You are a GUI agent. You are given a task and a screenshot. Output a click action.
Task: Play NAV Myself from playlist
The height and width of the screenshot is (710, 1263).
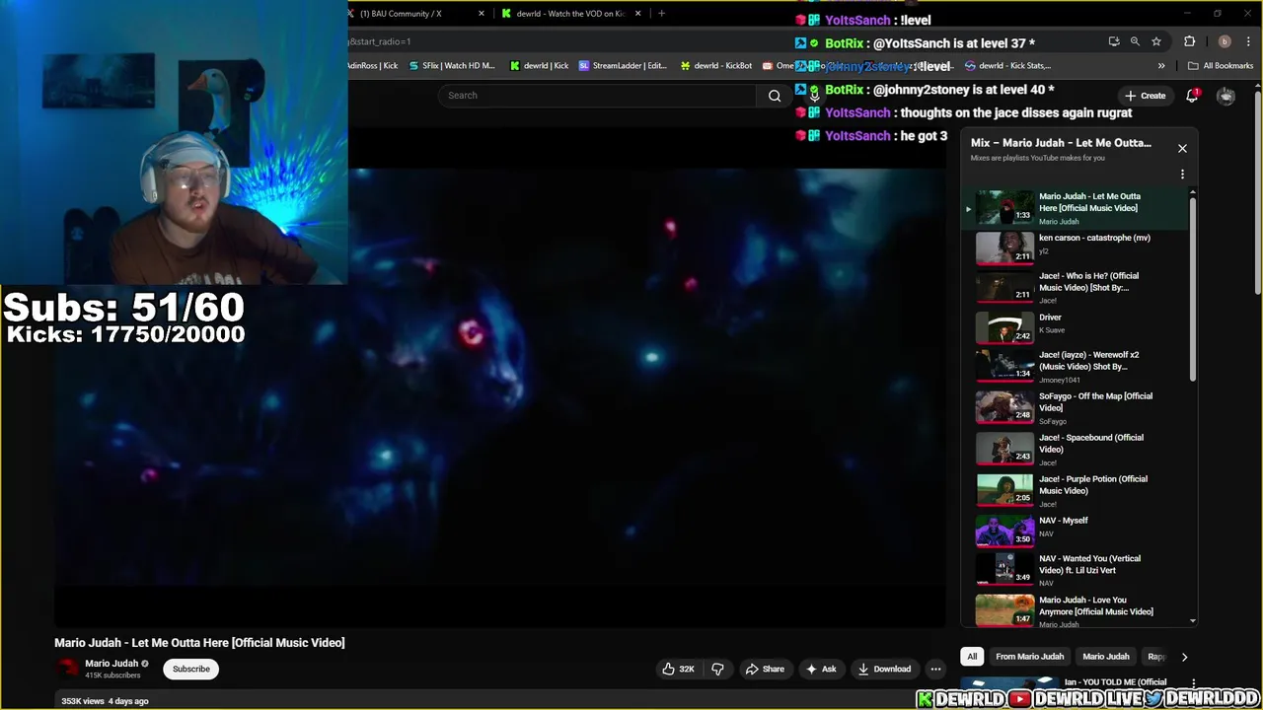click(x=1074, y=531)
